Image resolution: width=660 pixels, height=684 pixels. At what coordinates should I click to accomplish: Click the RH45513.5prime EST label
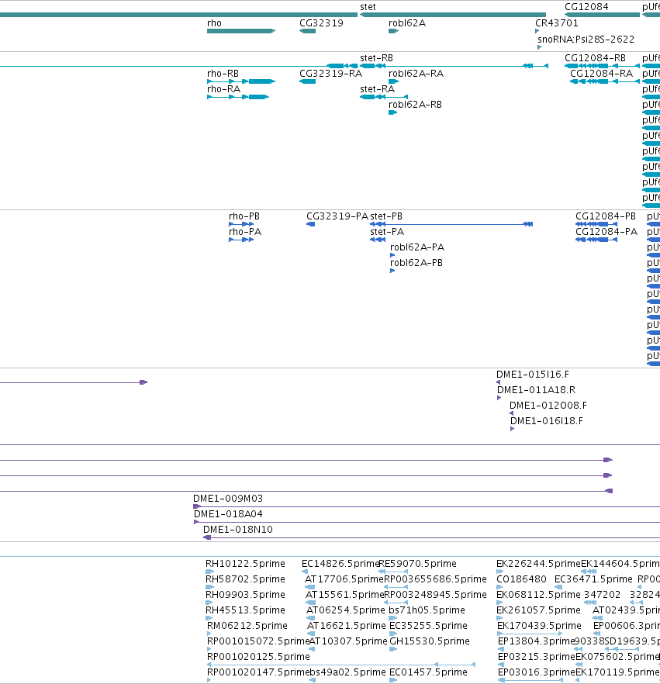tap(245, 610)
